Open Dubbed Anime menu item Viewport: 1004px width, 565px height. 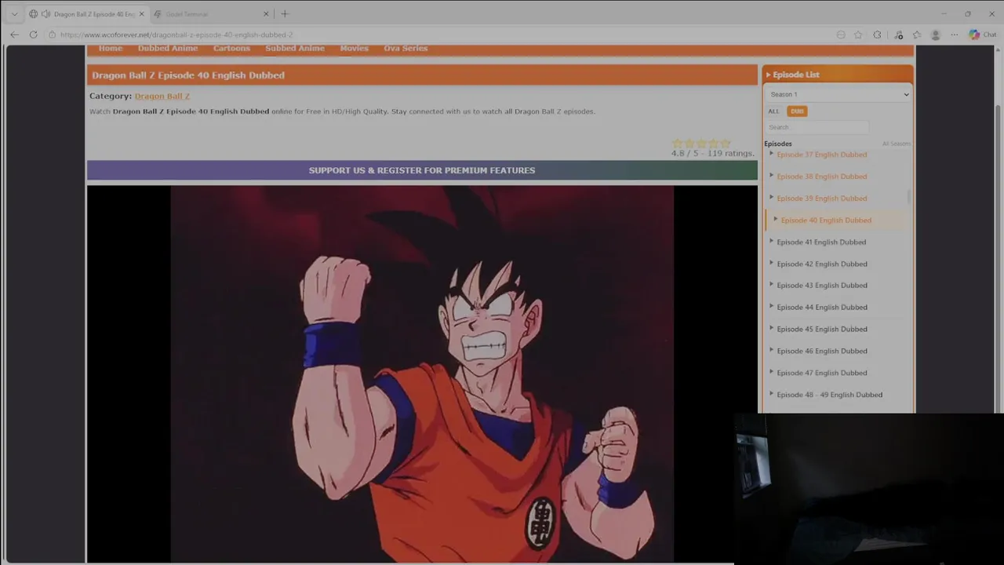168,48
